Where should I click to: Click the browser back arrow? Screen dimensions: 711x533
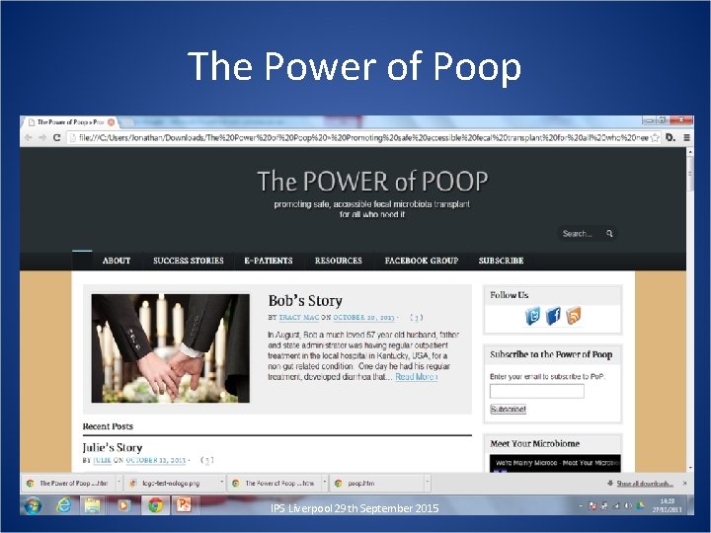point(29,137)
